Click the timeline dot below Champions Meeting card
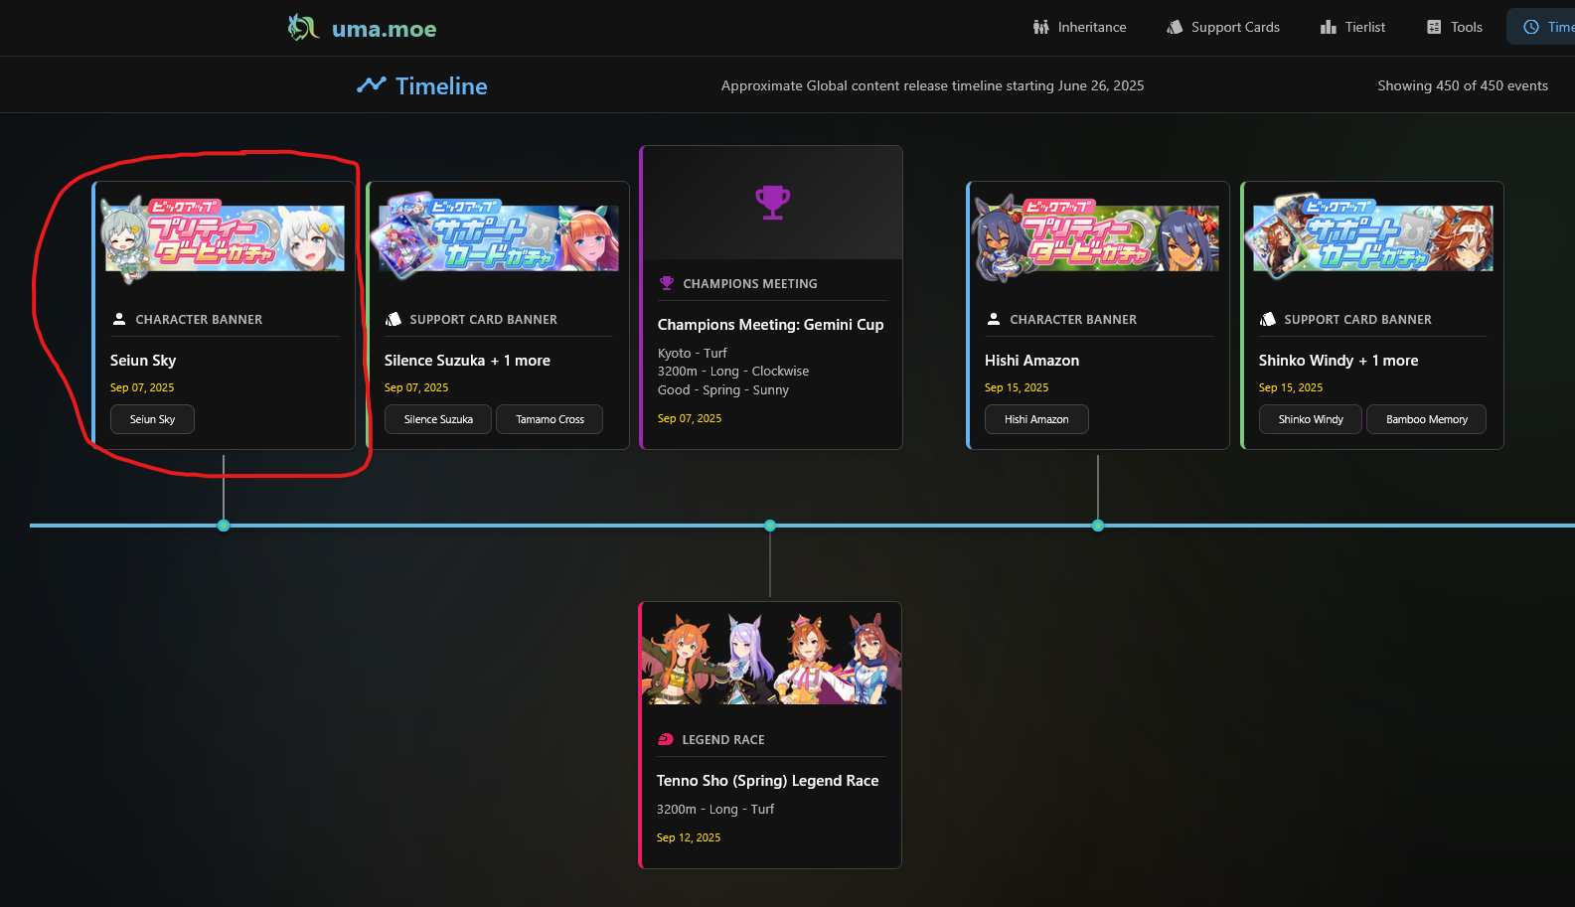 [770, 526]
